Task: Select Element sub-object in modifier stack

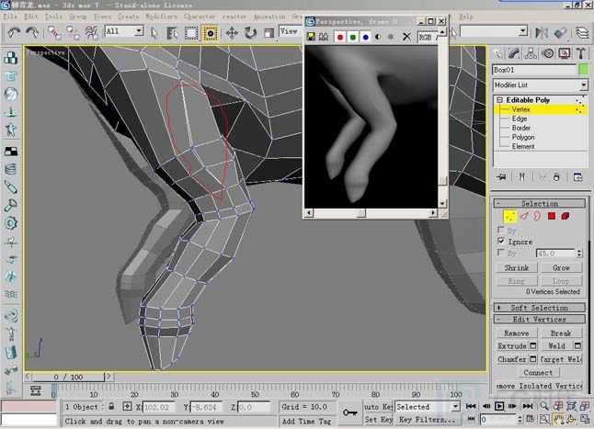Action: 523,146
